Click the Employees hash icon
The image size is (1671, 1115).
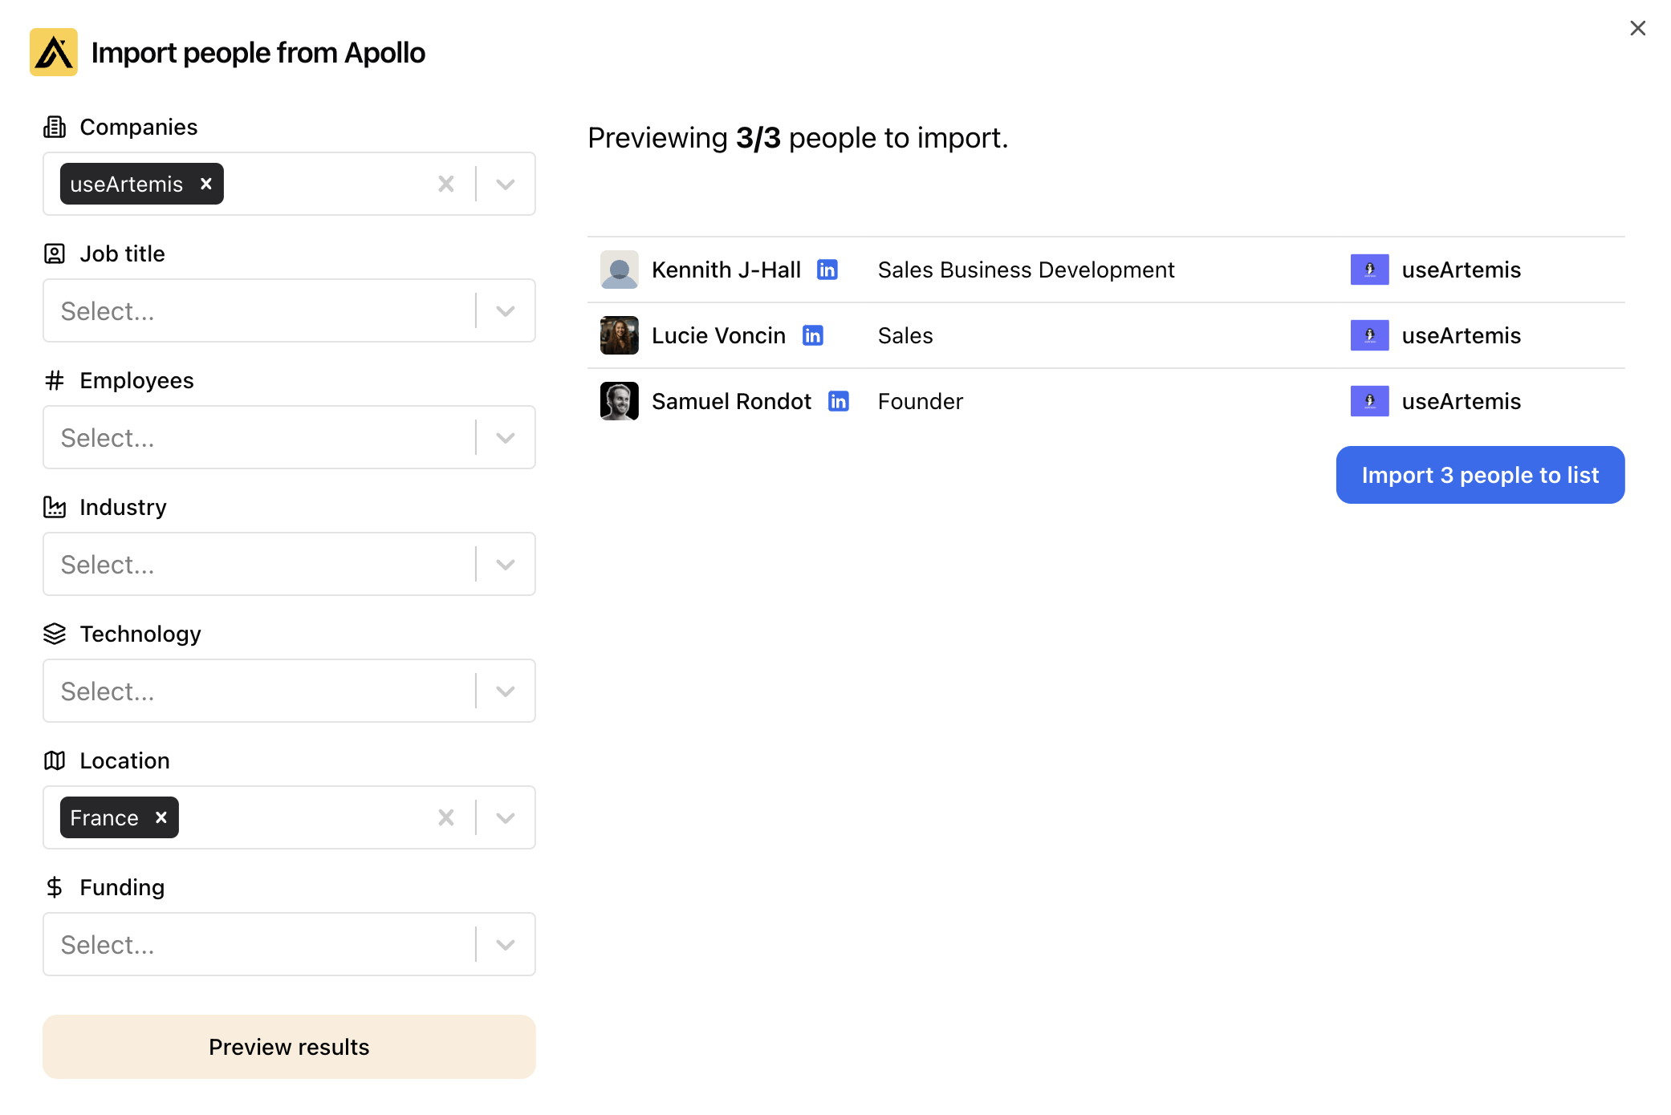tap(55, 380)
